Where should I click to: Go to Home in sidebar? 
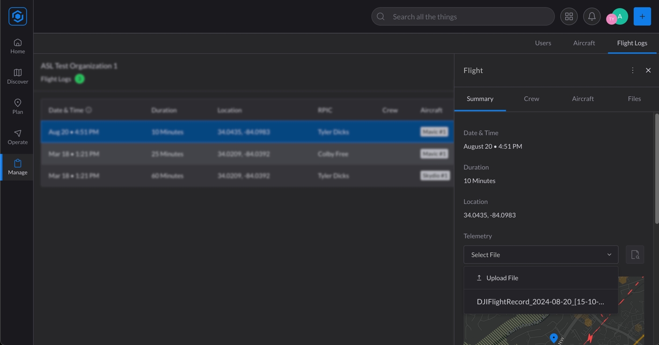coord(17,46)
